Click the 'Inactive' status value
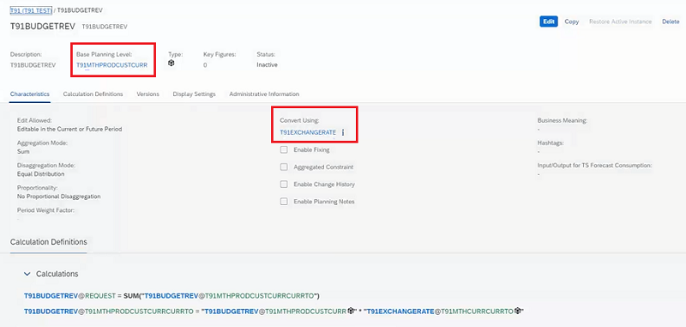The height and width of the screenshot is (327, 686). [x=267, y=64]
